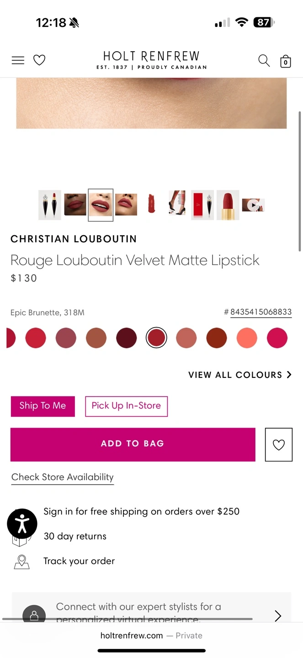The height and width of the screenshot is (658, 303).
Task: Select the Pick Up In-Store option
Action: [126, 406]
